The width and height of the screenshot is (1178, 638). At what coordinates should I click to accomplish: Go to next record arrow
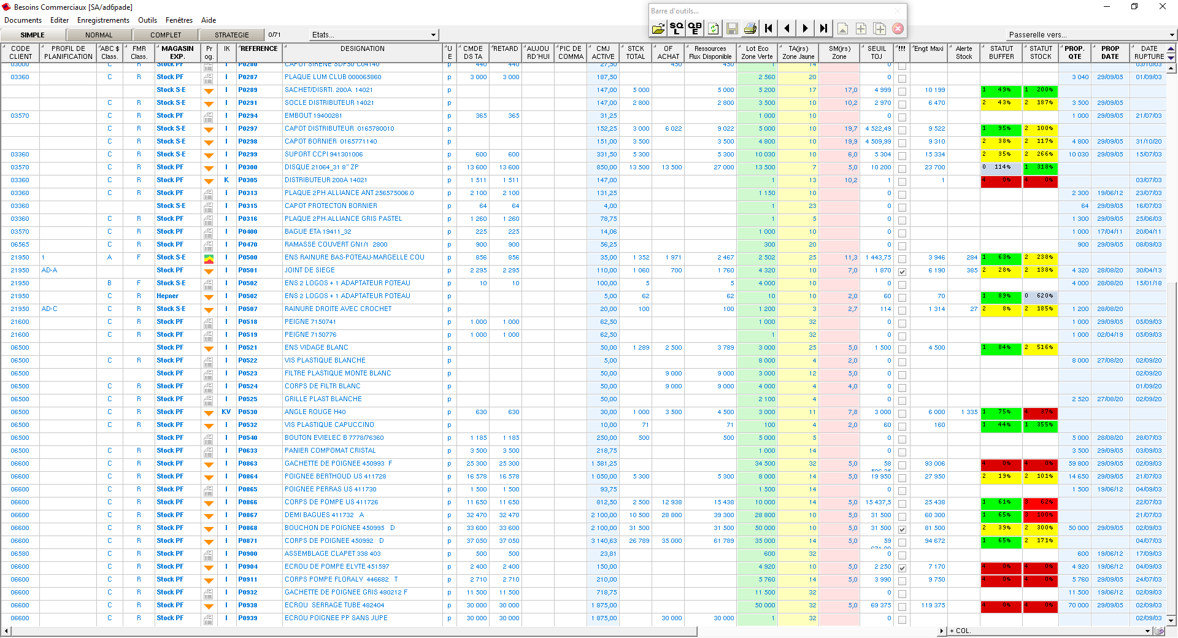pyautogui.click(x=805, y=28)
